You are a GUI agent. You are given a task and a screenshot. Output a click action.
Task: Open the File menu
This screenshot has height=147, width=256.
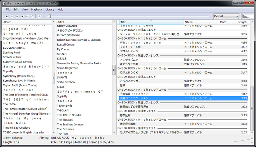(x=8, y=10)
